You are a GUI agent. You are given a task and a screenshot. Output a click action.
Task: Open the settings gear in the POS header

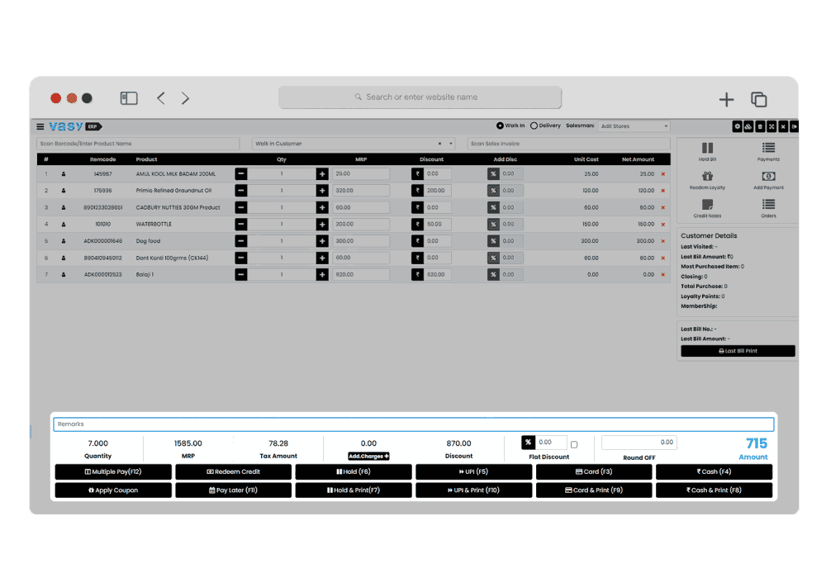[738, 126]
